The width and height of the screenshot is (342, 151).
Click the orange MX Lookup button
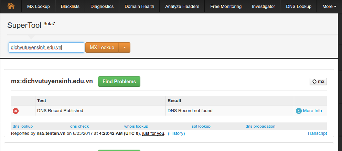point(102,47)
